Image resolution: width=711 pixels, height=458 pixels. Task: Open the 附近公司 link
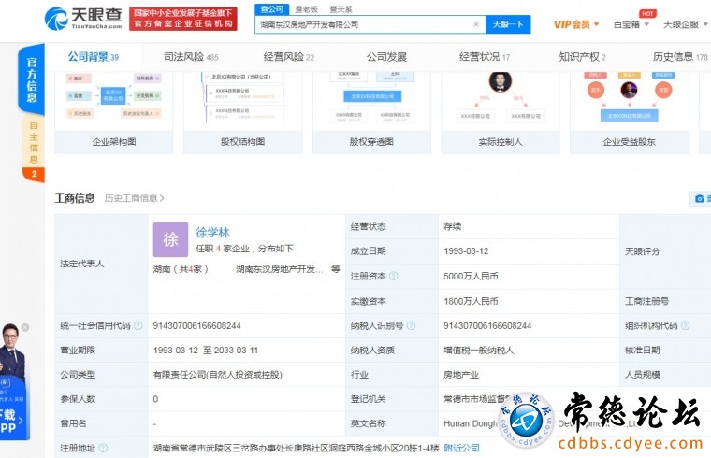[461, 448]
